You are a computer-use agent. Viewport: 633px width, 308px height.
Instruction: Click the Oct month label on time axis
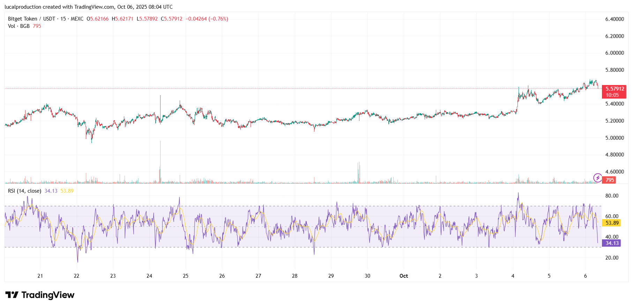[403, 276]
